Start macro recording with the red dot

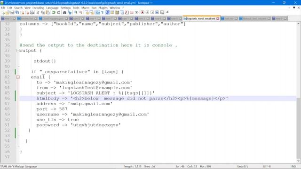pyautogui.click(x=143, y=13)
